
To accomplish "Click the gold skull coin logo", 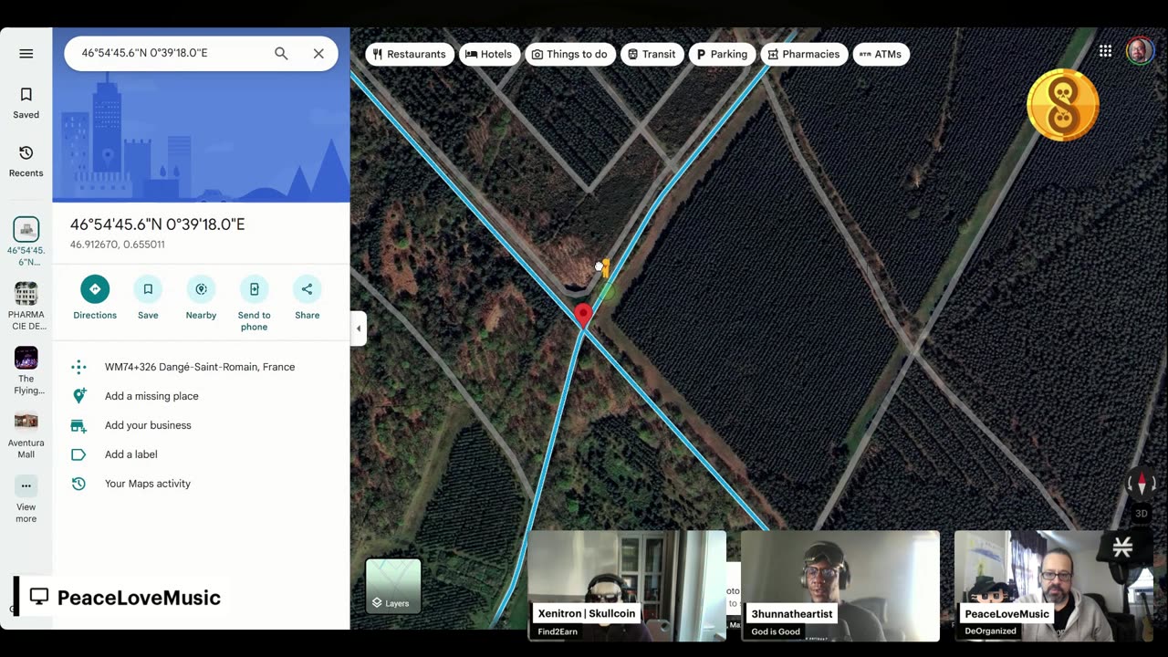I will 1062,105.
